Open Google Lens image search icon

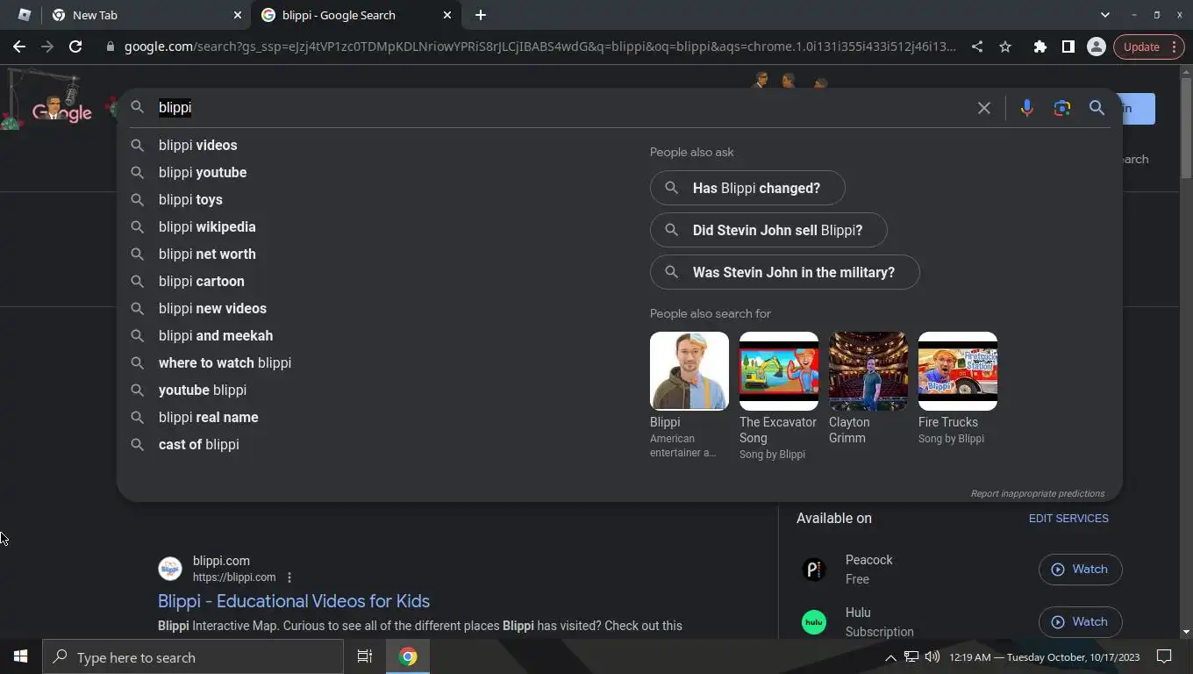point(1062,107)
